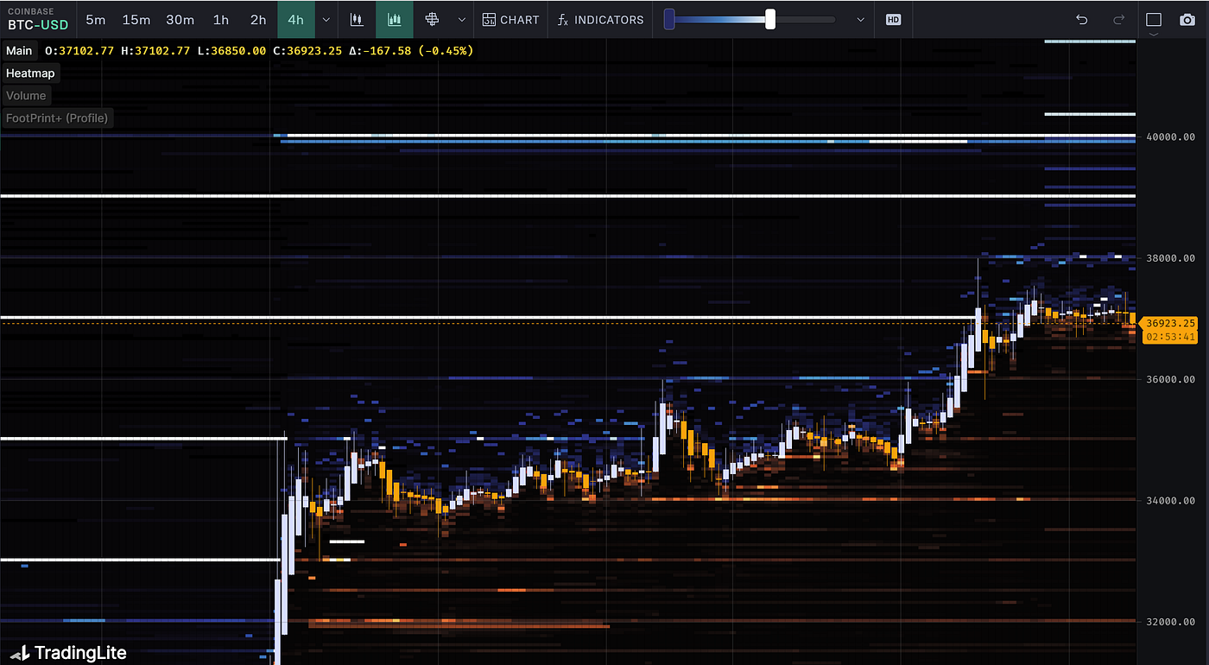The image size is (1209, 665).
Task: Click the candle countdown timer 02:53:41
Action: coord(1171,337)
